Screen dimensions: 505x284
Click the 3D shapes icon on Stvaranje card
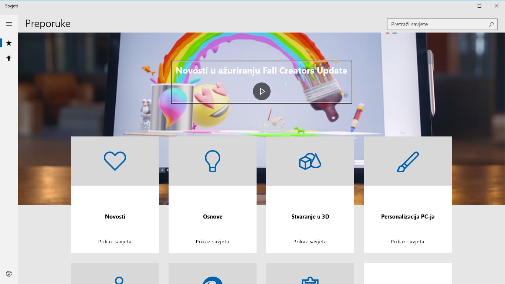310,161
